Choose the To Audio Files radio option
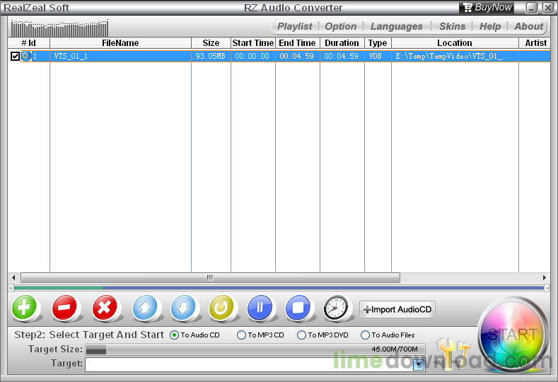Image resolution: width=558 pixels, height=382 pixels. pyautogui.click(x=366, y=335)
